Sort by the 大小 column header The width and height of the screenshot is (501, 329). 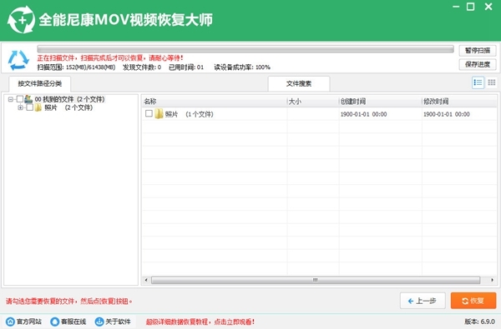tap(313, 102)
